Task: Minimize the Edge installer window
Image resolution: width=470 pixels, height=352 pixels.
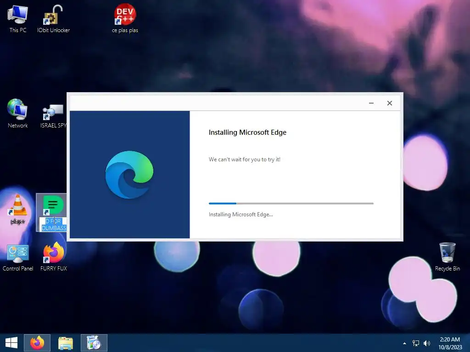Action: click(x=371, y=103)
